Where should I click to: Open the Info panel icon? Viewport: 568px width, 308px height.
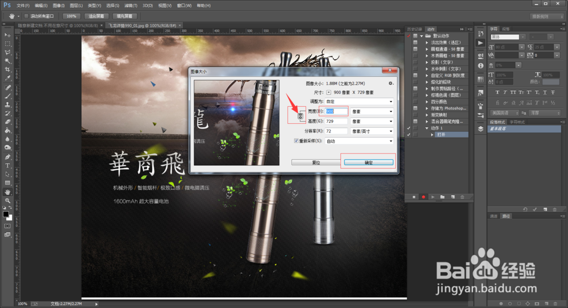(481, 65)
